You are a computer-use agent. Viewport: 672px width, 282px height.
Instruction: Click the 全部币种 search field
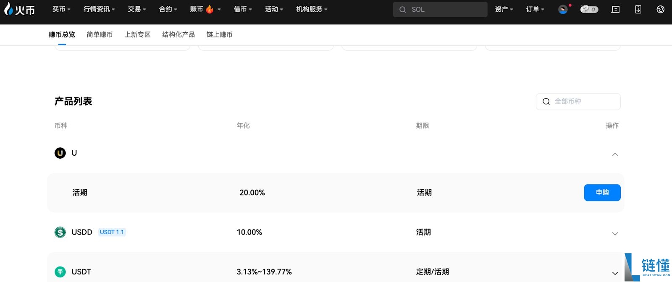(x=578, y=102)
